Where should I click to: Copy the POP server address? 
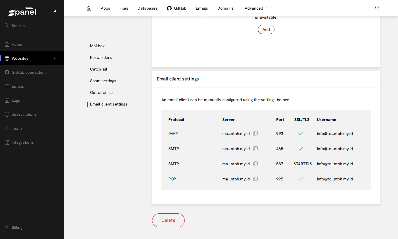pyautogui.click(x=256, y=179)
